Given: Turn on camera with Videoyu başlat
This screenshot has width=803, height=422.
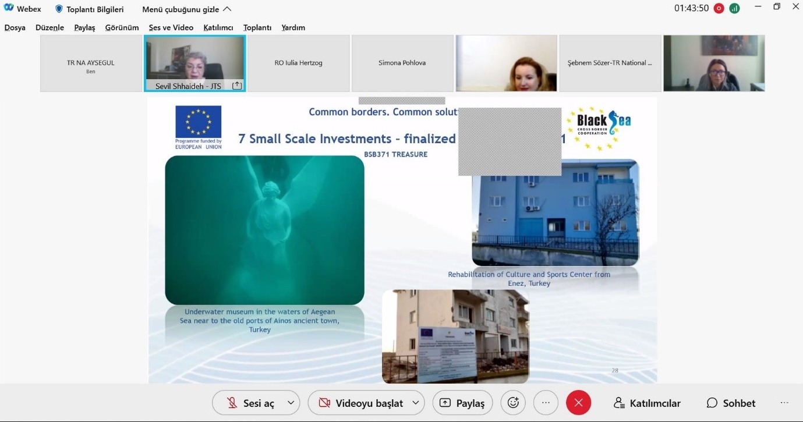Looking at the screenshot, I should [361, 403].
